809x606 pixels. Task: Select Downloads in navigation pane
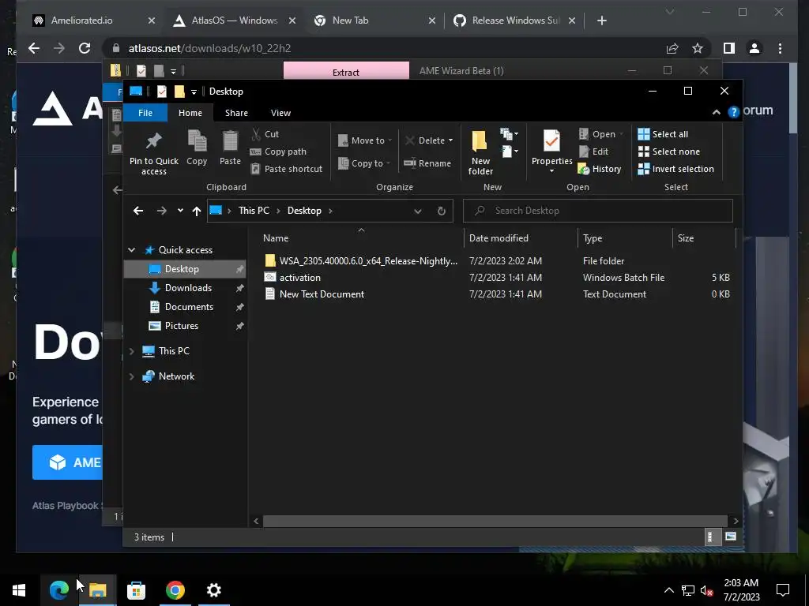[x=185, y=288]
